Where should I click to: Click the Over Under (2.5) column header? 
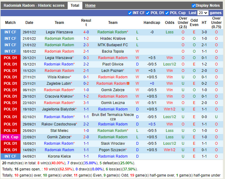pyautogui.click(x=183, y=23)
